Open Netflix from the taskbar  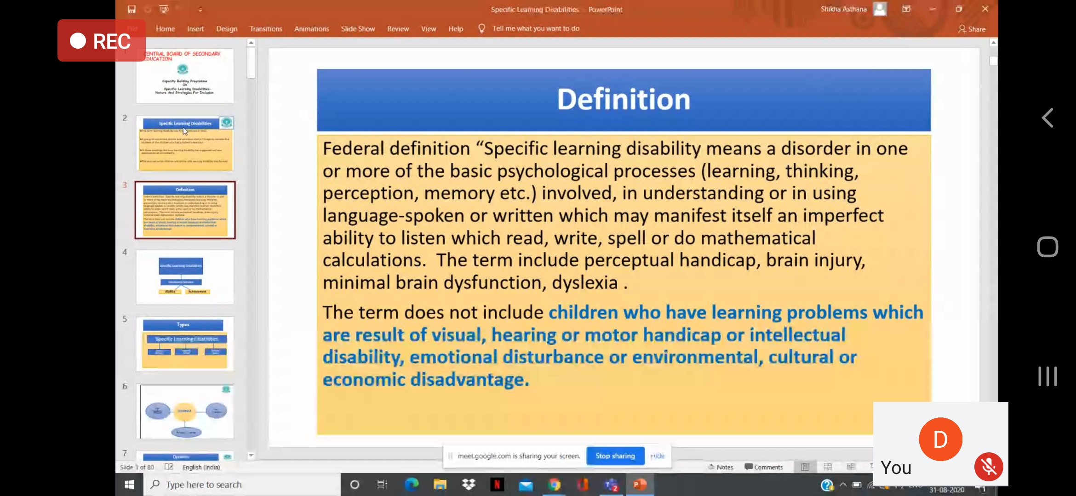[497, 485]
